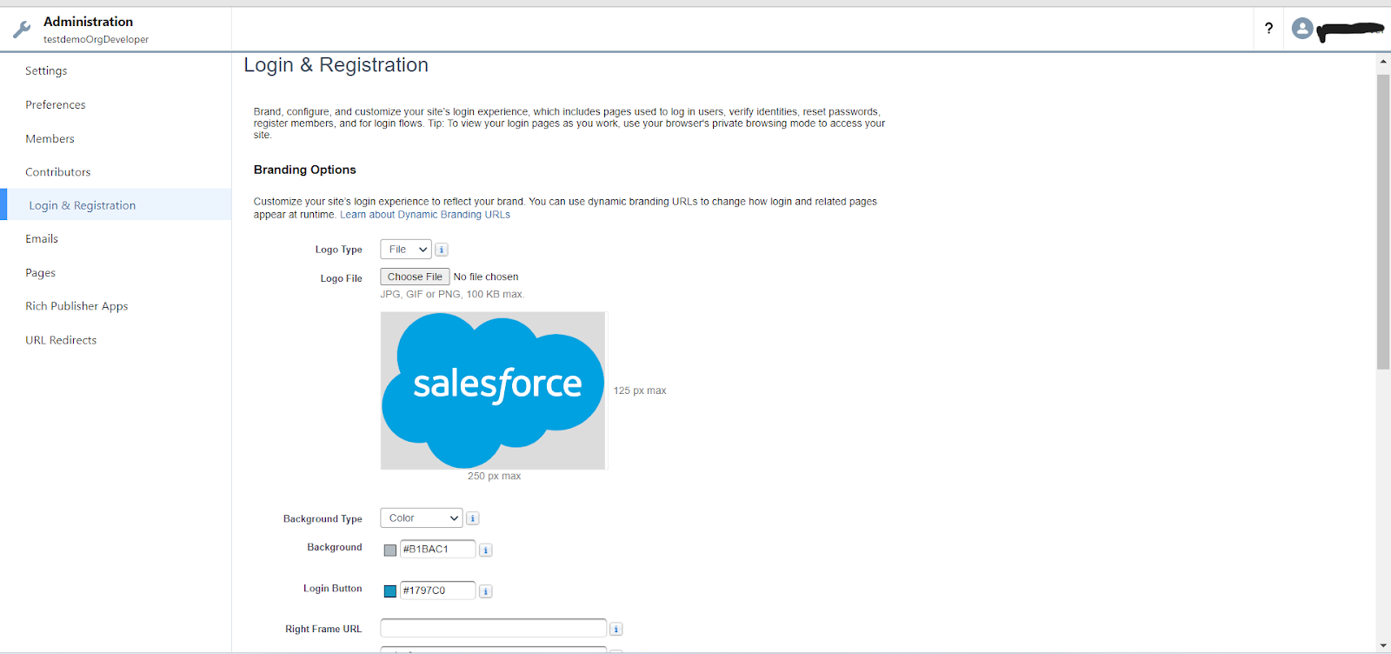Click 'JPG, GIF or PNG, 100 KB max.' hint
This screenshot has height=654, width=1391.
pos(452,294)
